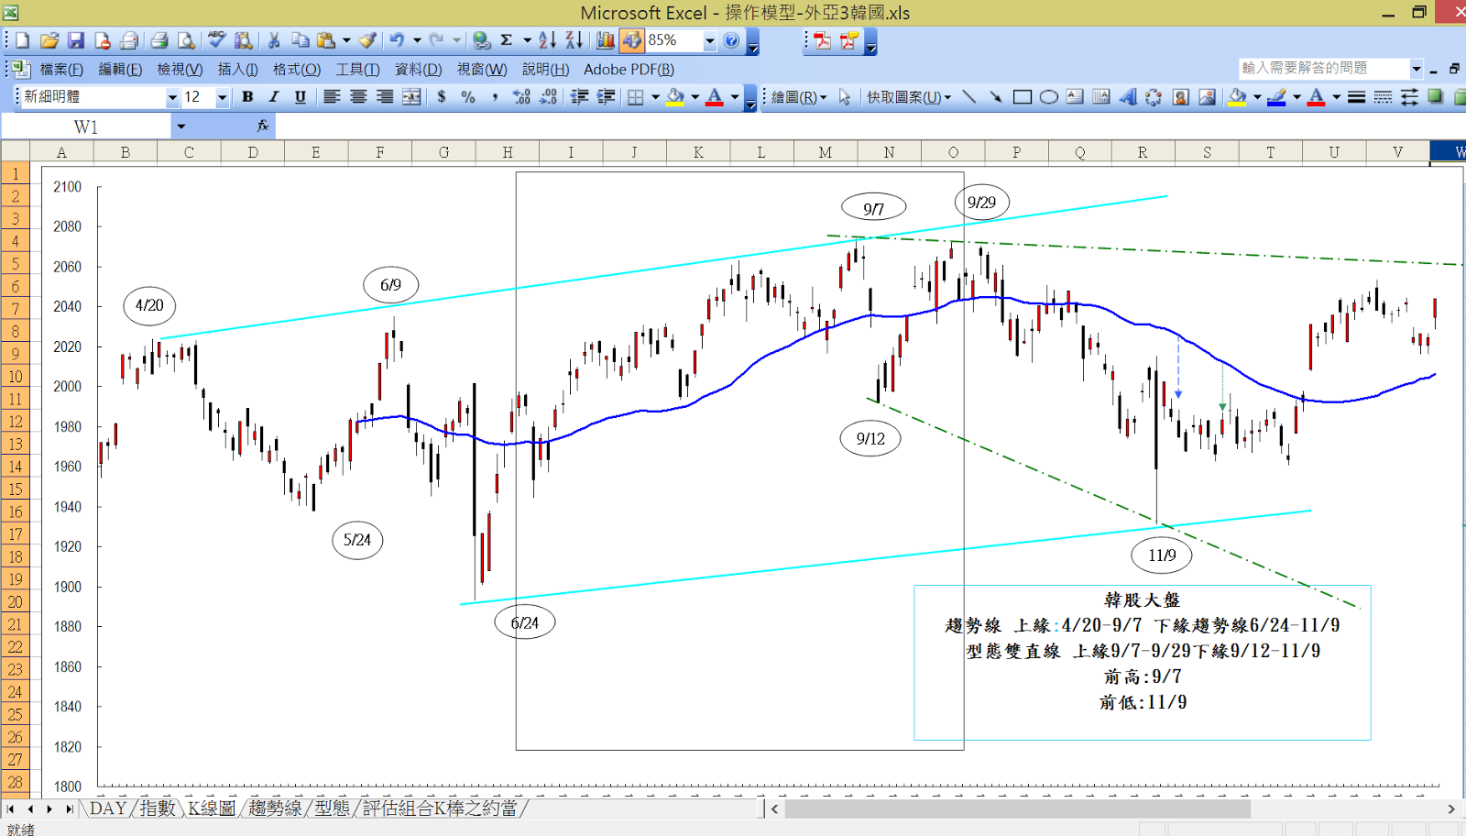
Task: Click the Format Painter brush icon
Action: click(367, 40)
